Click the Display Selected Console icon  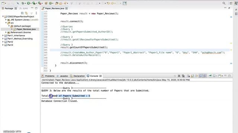tap(214, 76)
